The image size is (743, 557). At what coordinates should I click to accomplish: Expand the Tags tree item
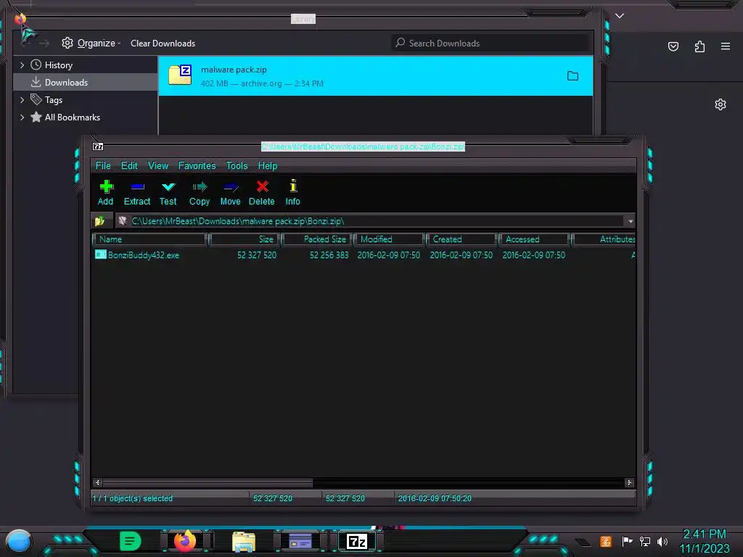click(22, 100)
